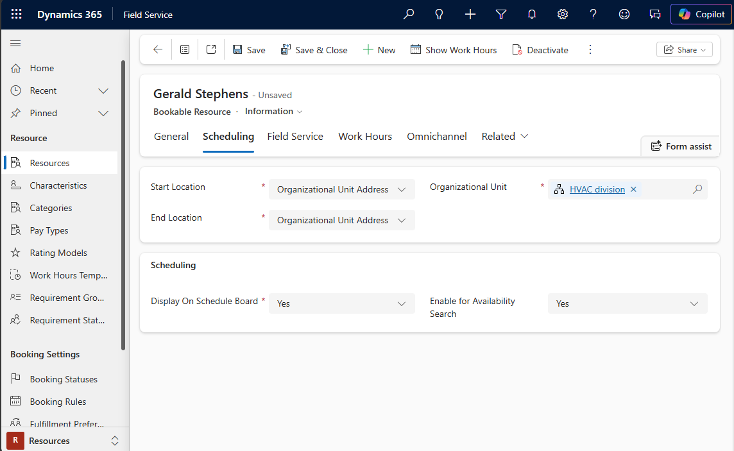Open the settings gear icon
The width and height of the screenshot is (734, 451).
click(563, 14)
